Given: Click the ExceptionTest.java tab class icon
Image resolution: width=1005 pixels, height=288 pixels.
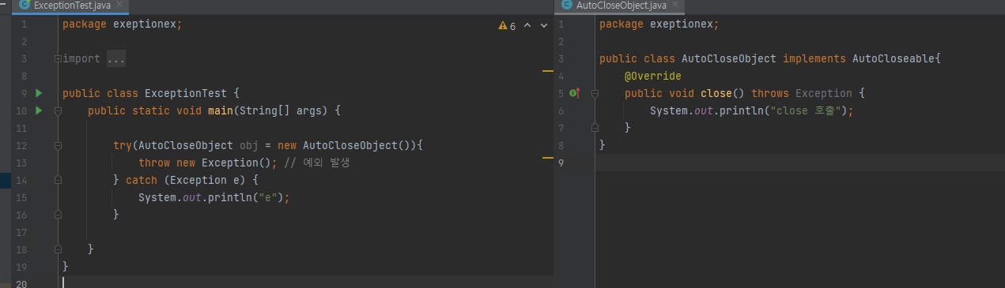Looking at the screenshot, I should click(x=25, y=6).
